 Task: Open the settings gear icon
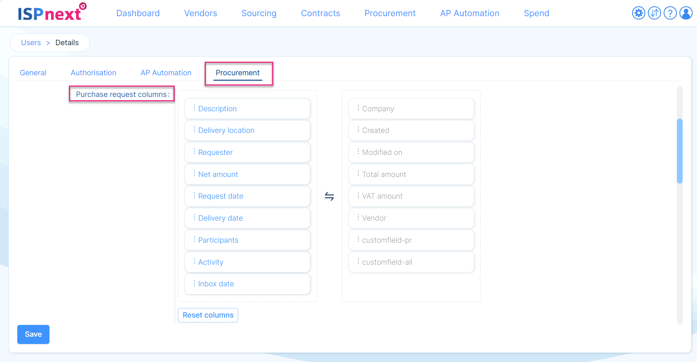[x=638, y=13]
